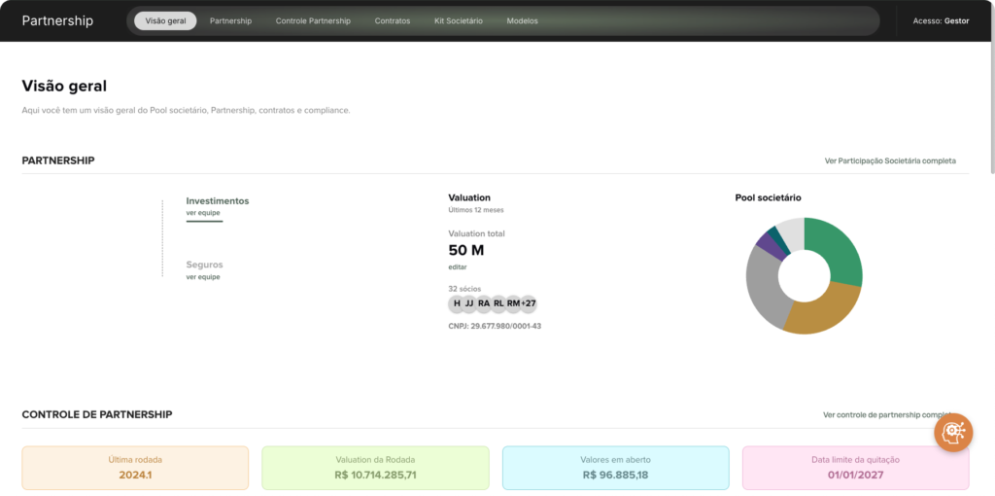Click the H partner avatar
995x496 pixels.
pos(457,303)
